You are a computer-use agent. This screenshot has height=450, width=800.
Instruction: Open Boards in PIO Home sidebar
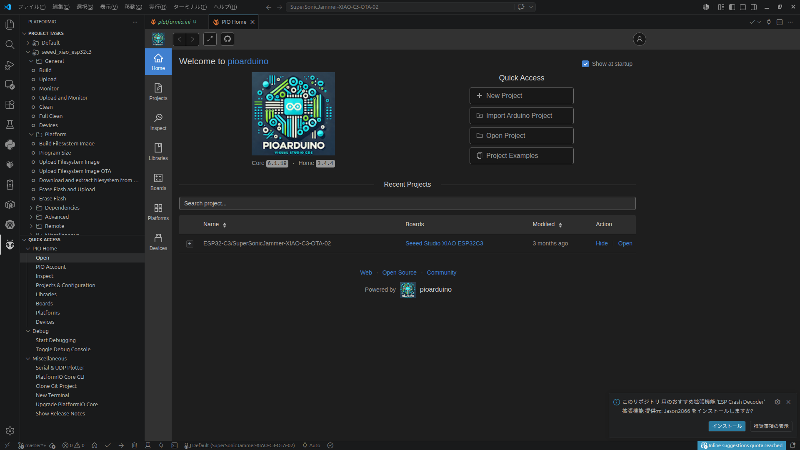(158, 182)
